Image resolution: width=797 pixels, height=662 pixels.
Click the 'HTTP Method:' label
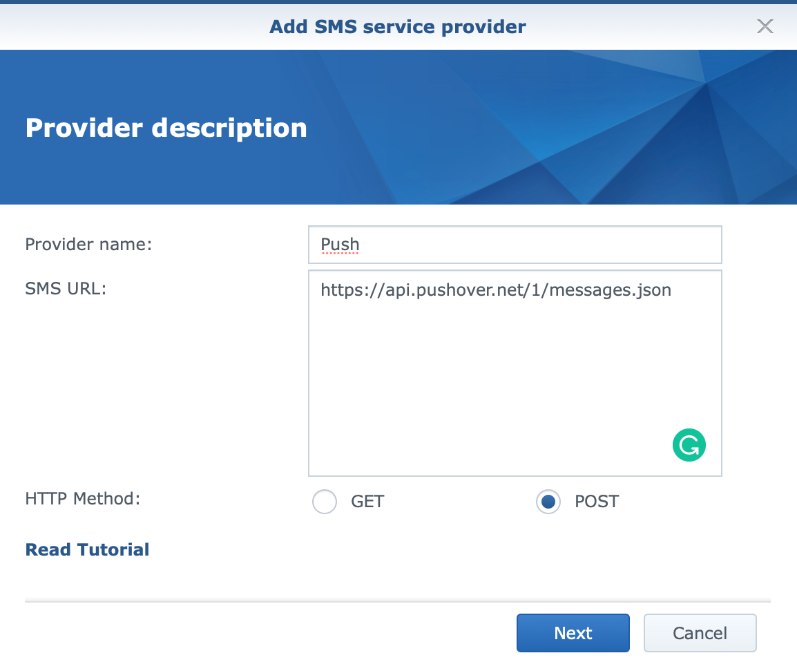pyautogui.click(x=82, y=499)
